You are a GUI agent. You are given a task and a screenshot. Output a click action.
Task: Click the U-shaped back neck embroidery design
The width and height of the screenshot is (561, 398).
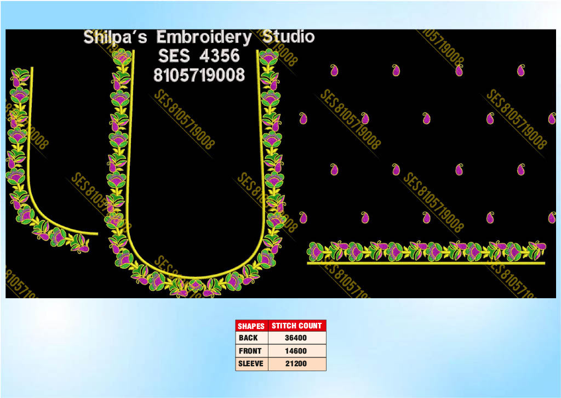point(196,173)
